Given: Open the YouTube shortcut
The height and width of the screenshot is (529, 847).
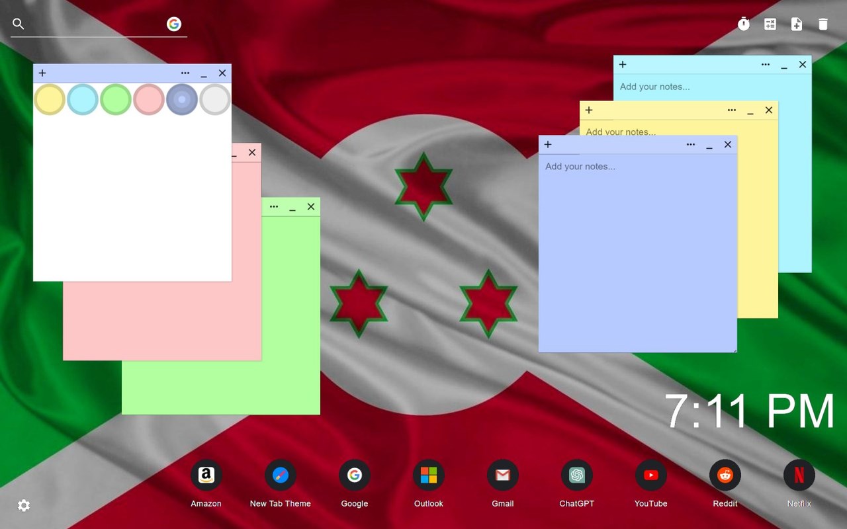Looking at the screenshot, I should 651,475.
